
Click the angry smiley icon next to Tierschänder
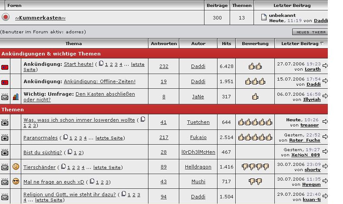16,167
